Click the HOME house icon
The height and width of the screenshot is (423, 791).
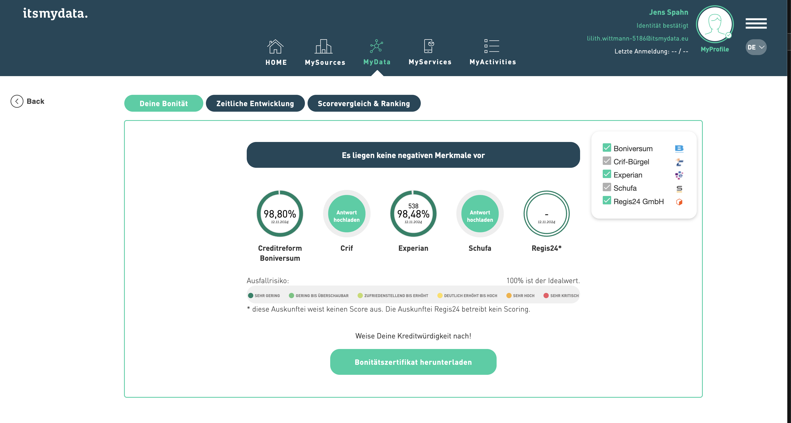[275, 46]
